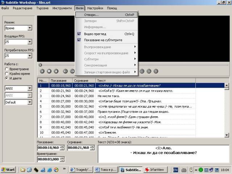
Task: Select subtitle row 3 'Не мисля така.'
Action: [117, 96]
